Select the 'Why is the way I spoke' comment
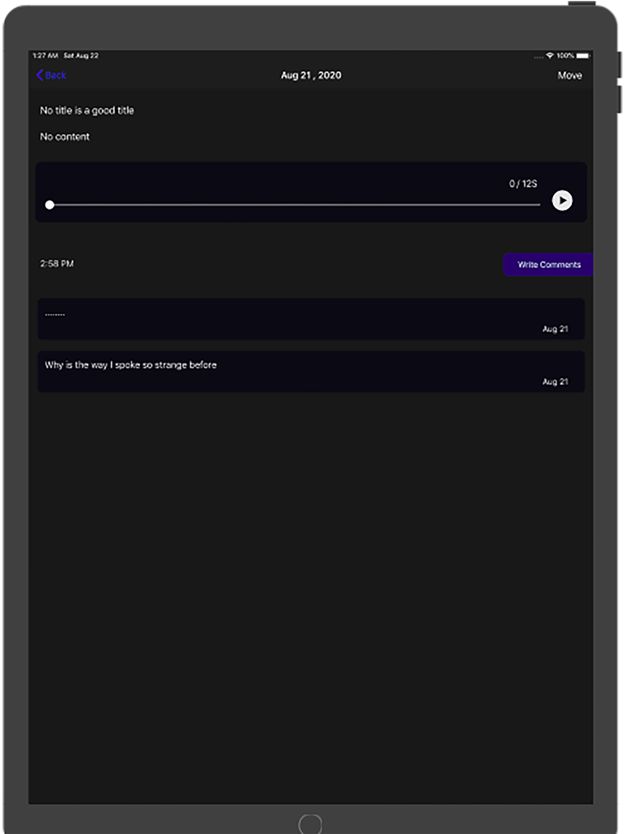625x834 pixels. tap(311, 372)
